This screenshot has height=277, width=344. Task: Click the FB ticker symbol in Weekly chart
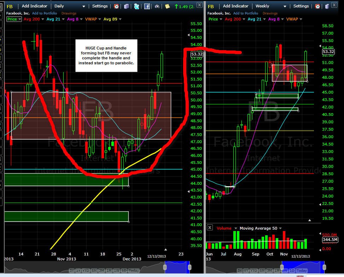[x=211, y=7]
